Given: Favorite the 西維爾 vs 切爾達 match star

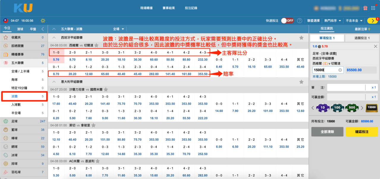Looking at the screenshot, I should coord(96,45).
